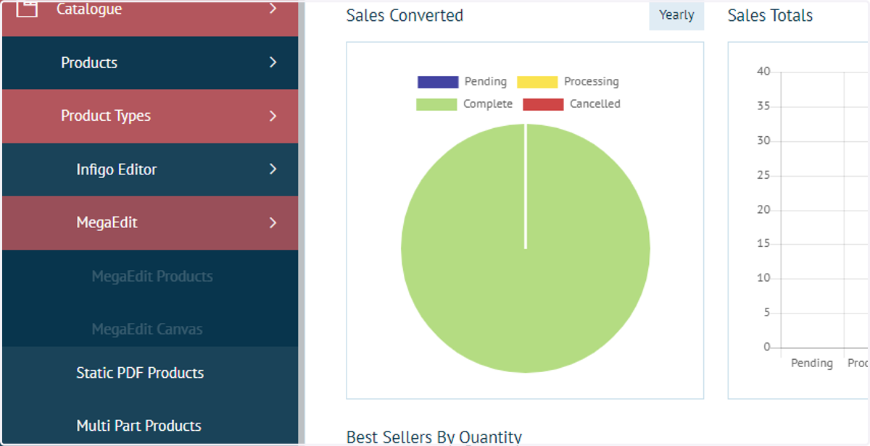
Task: Toggle the Cancelled legend swatch
Action: [x=543, y=104]
